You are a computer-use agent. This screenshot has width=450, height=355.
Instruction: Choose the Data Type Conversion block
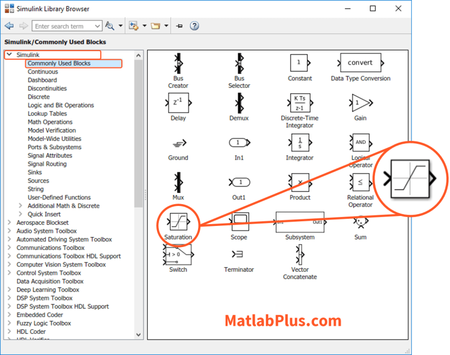(360, 63)
